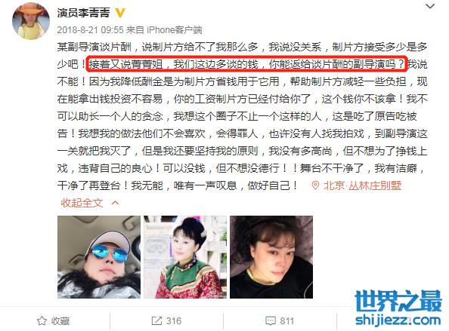Click the user avatar with orange hat
This screenshot has height=331, width=449.
click(31, 20)
